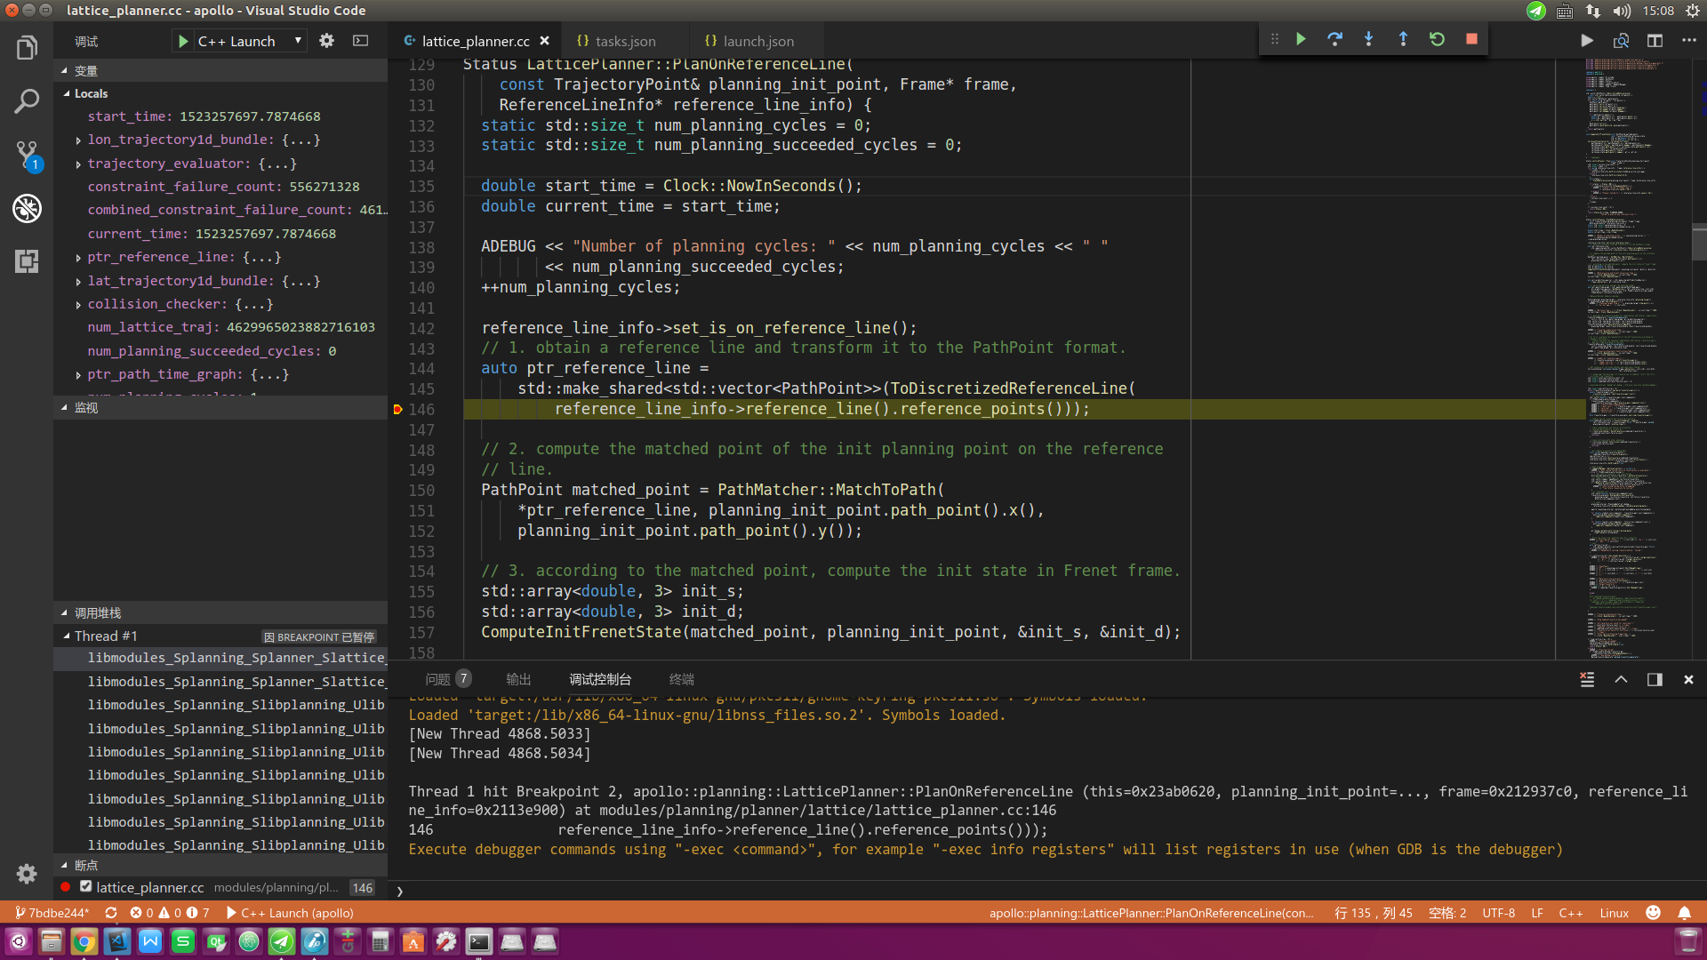Open the launch.json configuration gear
1707x960 pixels.
pyautogui.click(x=326, y=41)
